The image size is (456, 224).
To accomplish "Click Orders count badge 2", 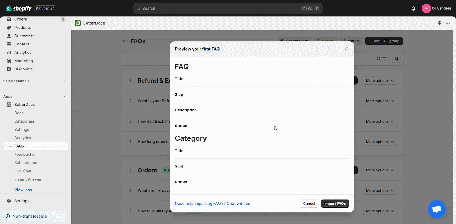I will pyautogui.click(x=63, y=19).
